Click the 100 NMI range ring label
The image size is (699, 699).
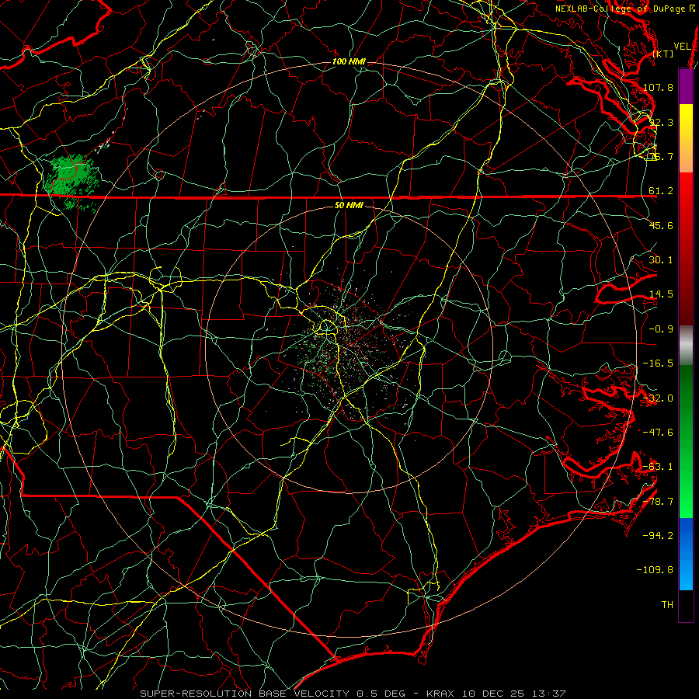349,61
